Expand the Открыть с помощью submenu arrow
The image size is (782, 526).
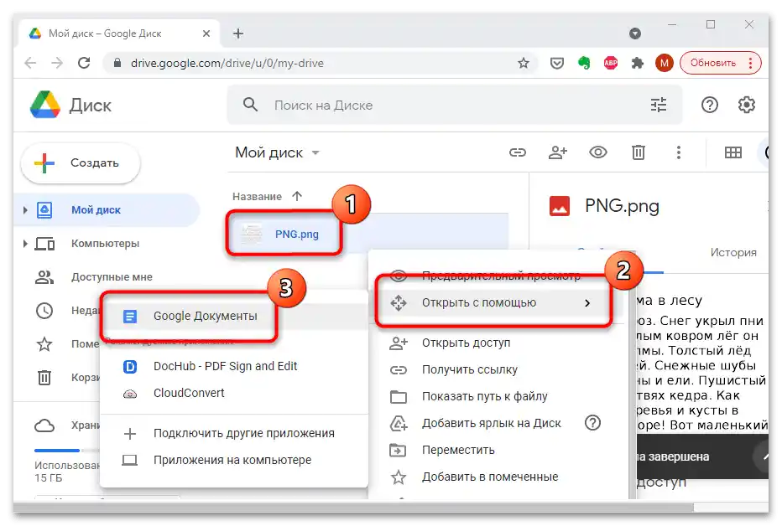click(x=587, y=302)
